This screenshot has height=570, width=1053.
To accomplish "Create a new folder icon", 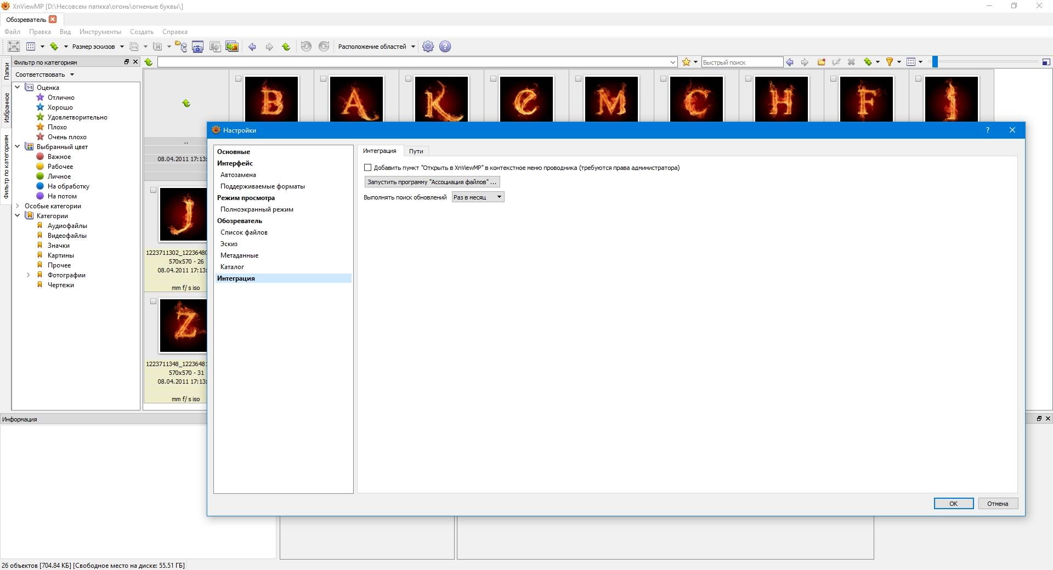I will pyautogui.click(x=822, y=62).
